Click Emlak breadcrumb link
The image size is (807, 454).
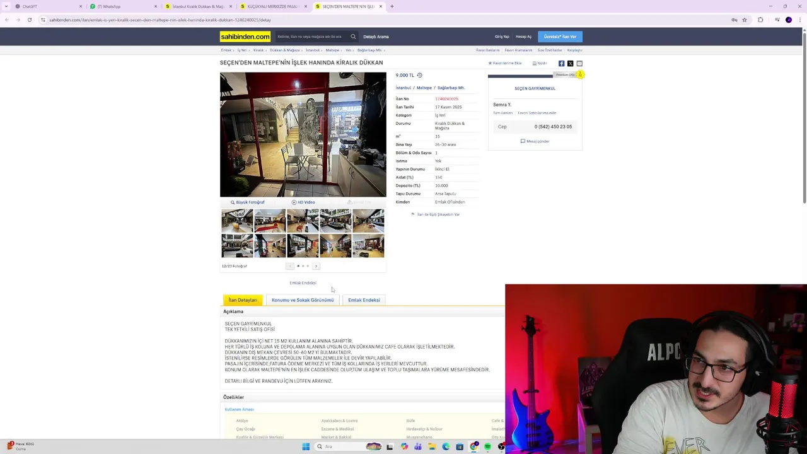click(226, 50)
